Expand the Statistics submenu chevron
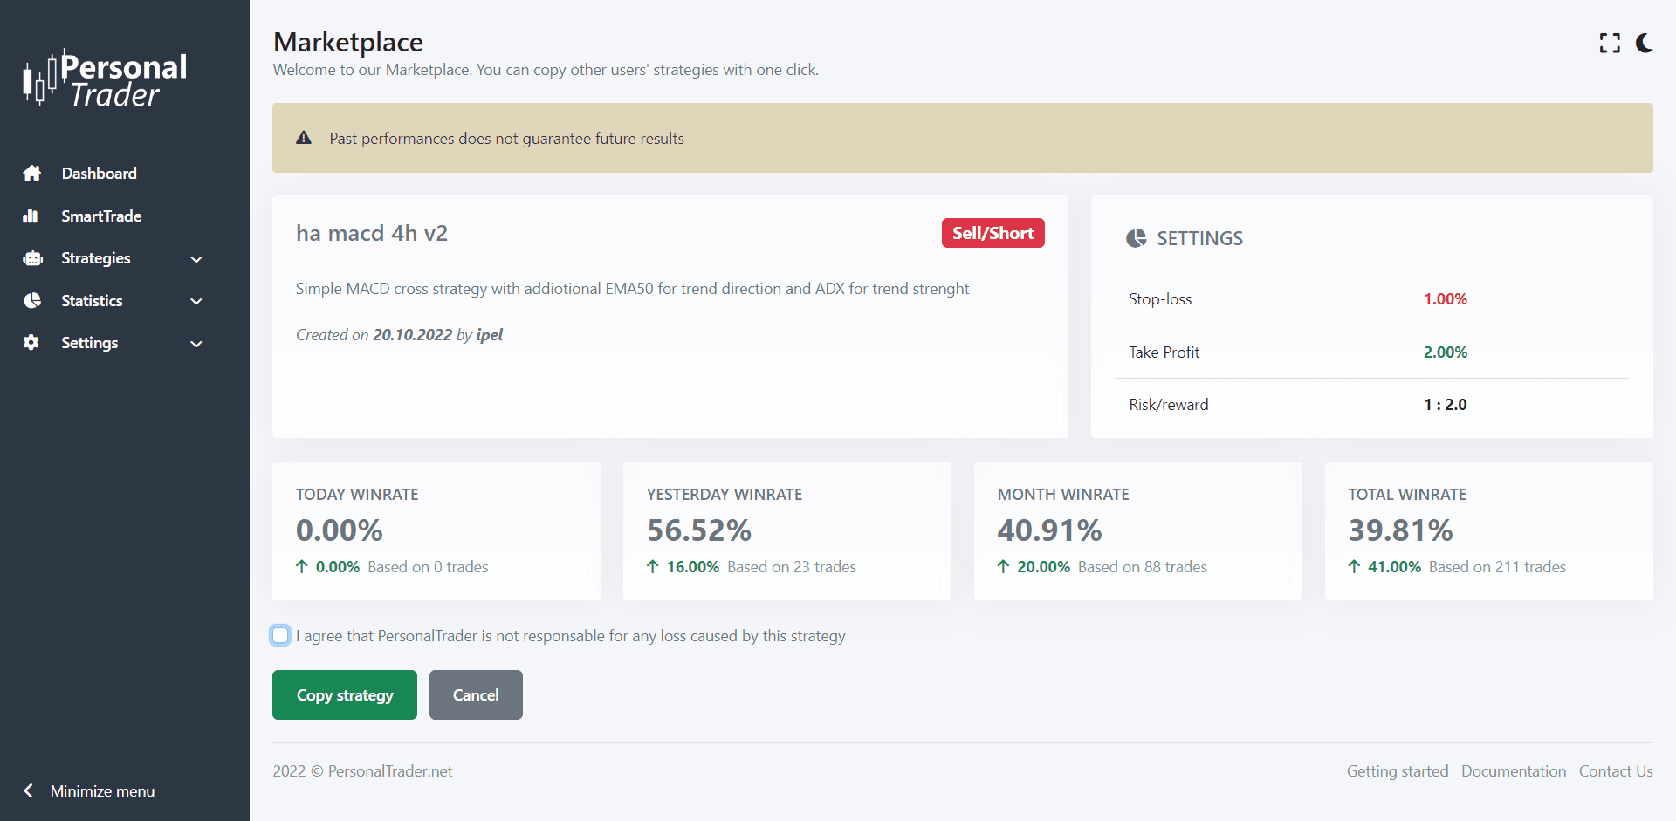Viewport: 1676px width, 821px height. point(196,301)
